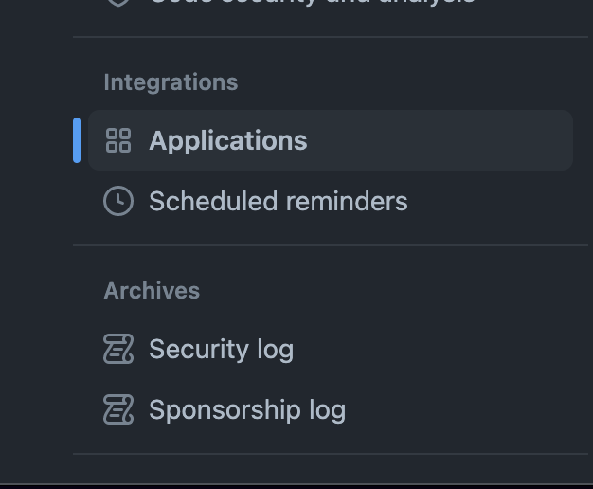Click the Applications grid icon
Viewport: 593px width, 489px height.
118,141
